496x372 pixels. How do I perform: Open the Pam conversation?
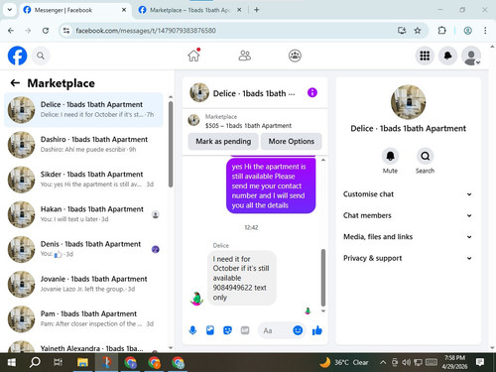[x=83, y=319]
